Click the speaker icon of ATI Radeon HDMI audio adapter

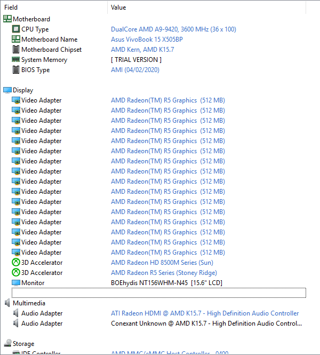point(15,313)
